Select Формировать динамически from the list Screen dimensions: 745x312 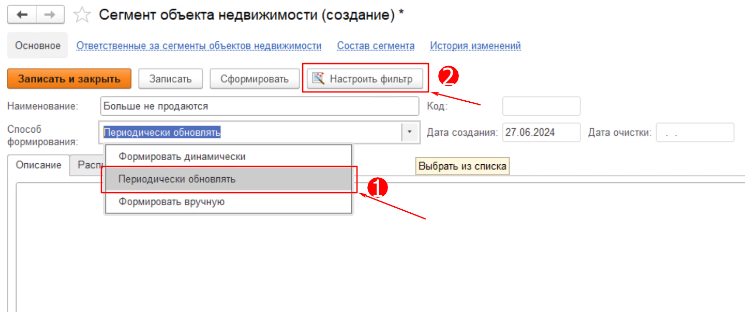[182, 156]
